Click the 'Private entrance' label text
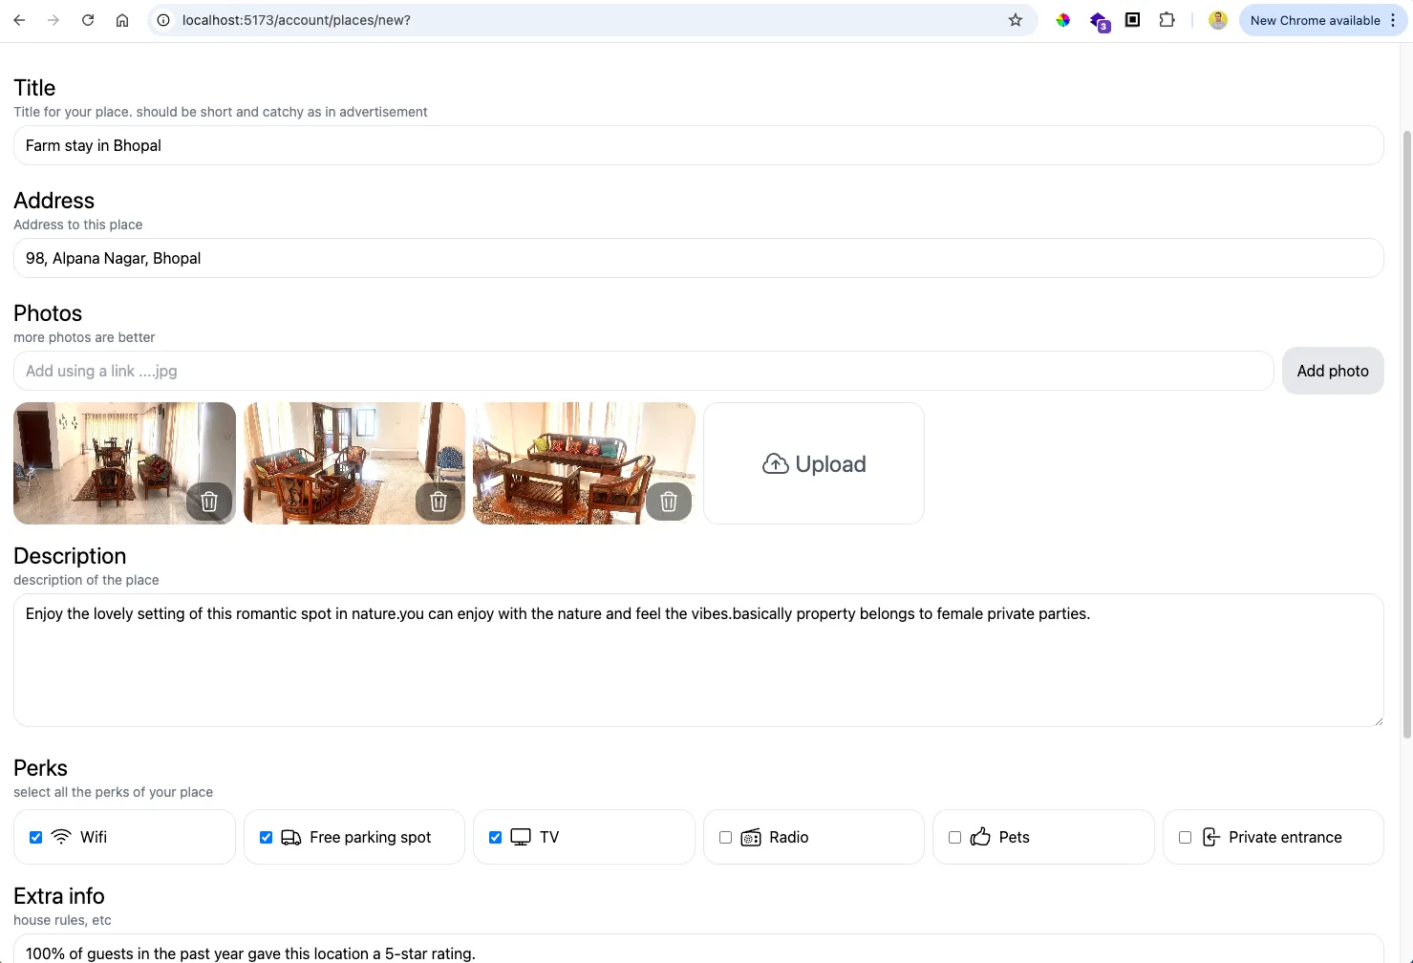Viewport: 1413px width, 963px height. (1285, 837)
